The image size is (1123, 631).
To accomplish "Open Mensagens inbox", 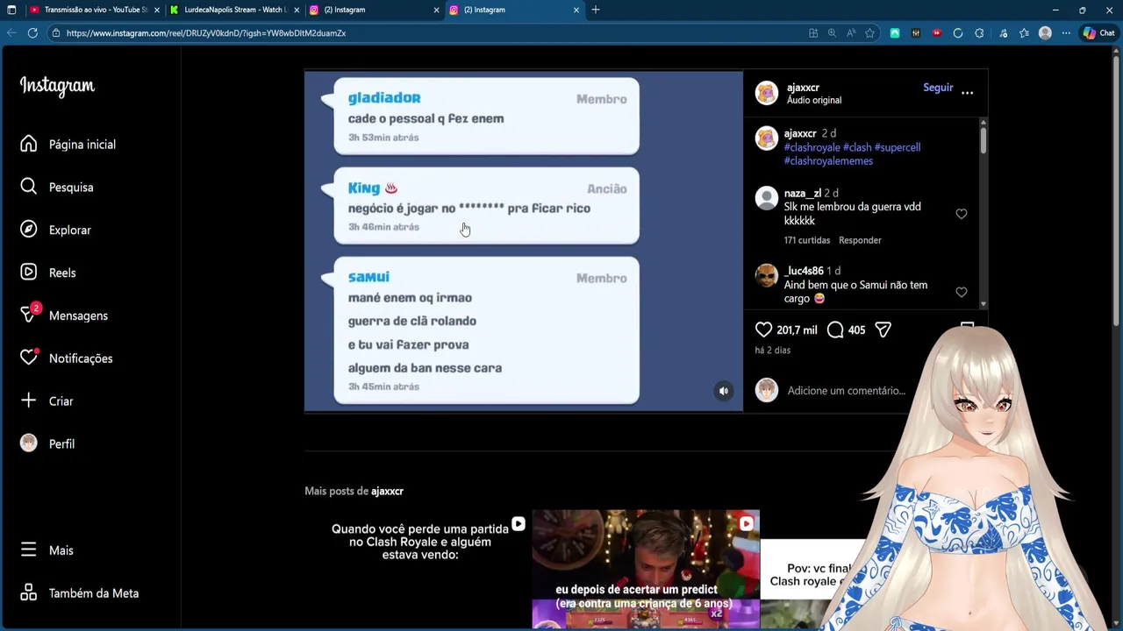I will click(x=78, y=316).
